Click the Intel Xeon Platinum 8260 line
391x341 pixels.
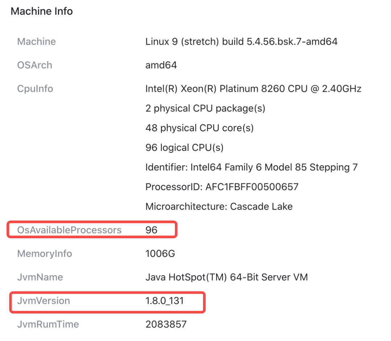coord(253,89)
